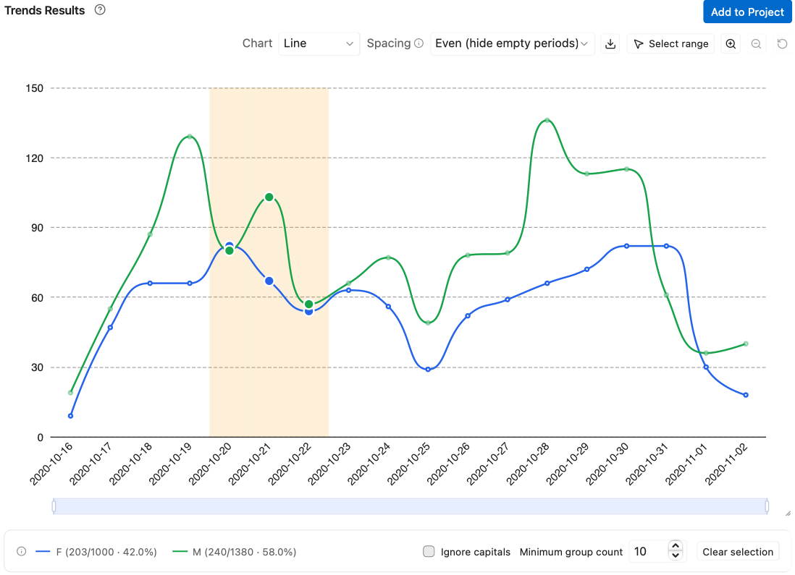Open the Spacing Even (hide empty periods) dropdown
Screen dimensions: 795x575
[512, 43]
